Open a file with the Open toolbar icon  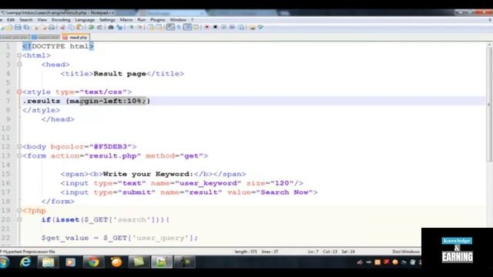pyautogui.click(x=8, y=28)
